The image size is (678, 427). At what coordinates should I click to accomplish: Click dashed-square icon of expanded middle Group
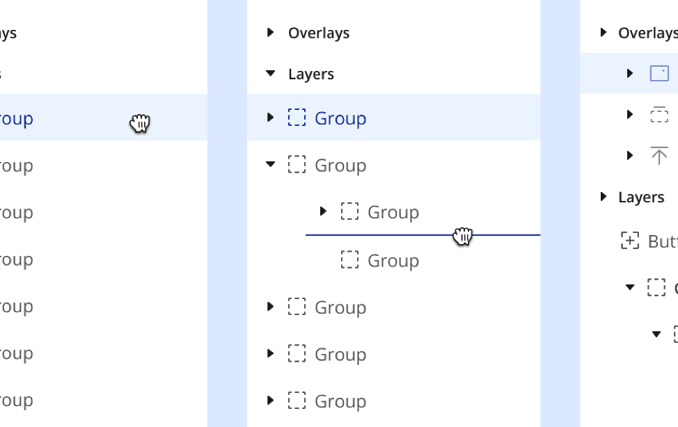click(x=297, y=165)
